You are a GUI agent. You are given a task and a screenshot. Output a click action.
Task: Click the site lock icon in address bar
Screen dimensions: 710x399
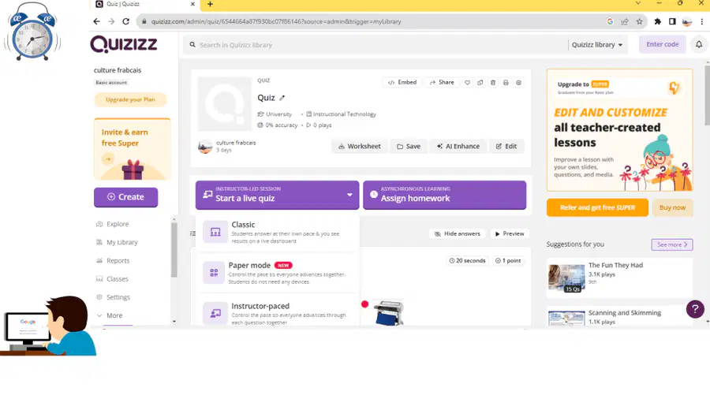(x=144, y=21)
